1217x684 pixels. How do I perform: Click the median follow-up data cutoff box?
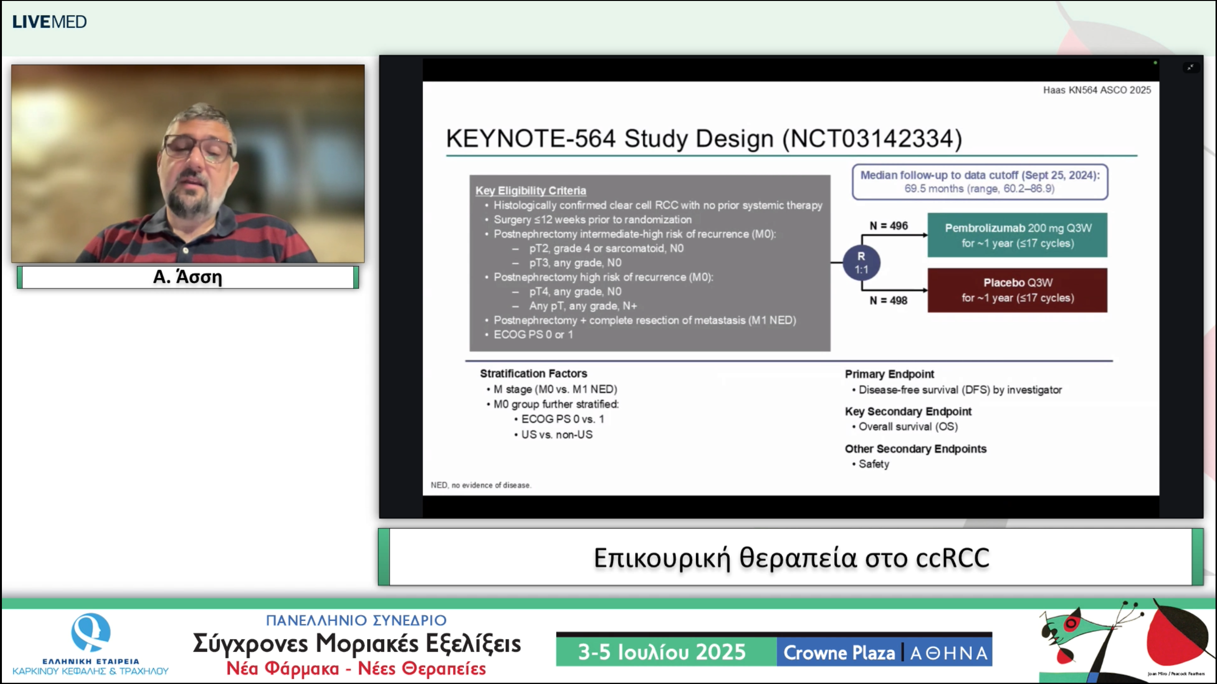[x=979, y=182]
